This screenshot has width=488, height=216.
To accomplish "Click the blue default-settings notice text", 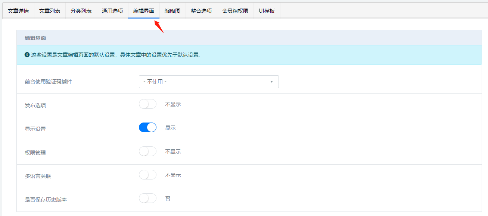I will click(115, 55).
